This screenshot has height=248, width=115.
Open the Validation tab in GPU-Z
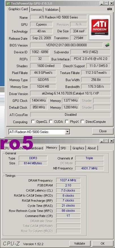coord(52,9)
